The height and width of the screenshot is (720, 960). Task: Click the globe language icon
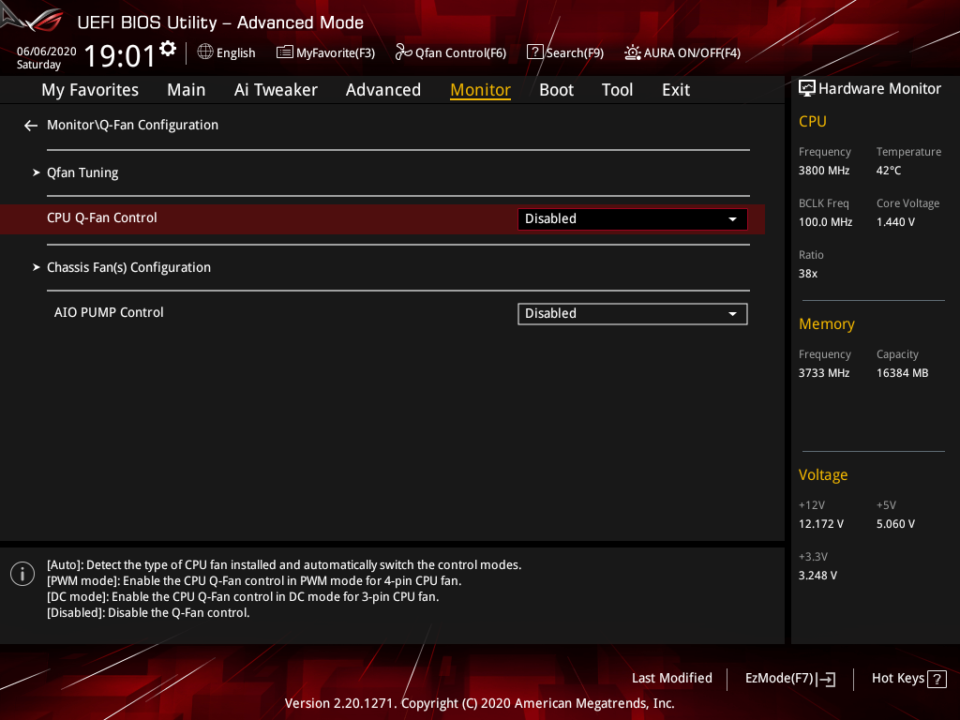(205, 52)
